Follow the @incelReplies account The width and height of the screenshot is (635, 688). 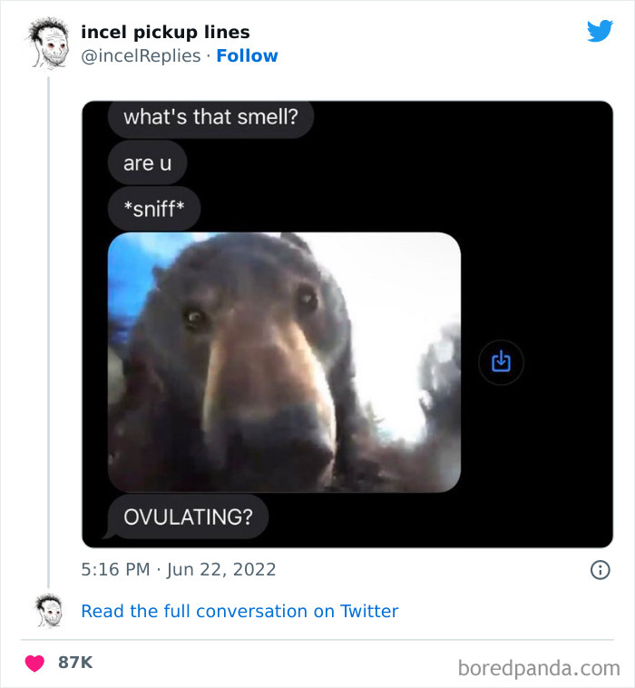click(247, 55)
